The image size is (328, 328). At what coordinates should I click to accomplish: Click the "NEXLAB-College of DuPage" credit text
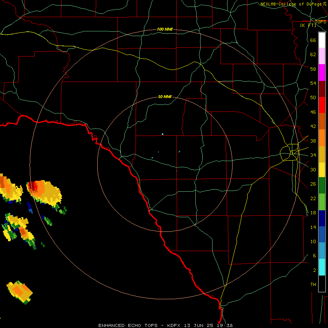click(x=292, y=4)
